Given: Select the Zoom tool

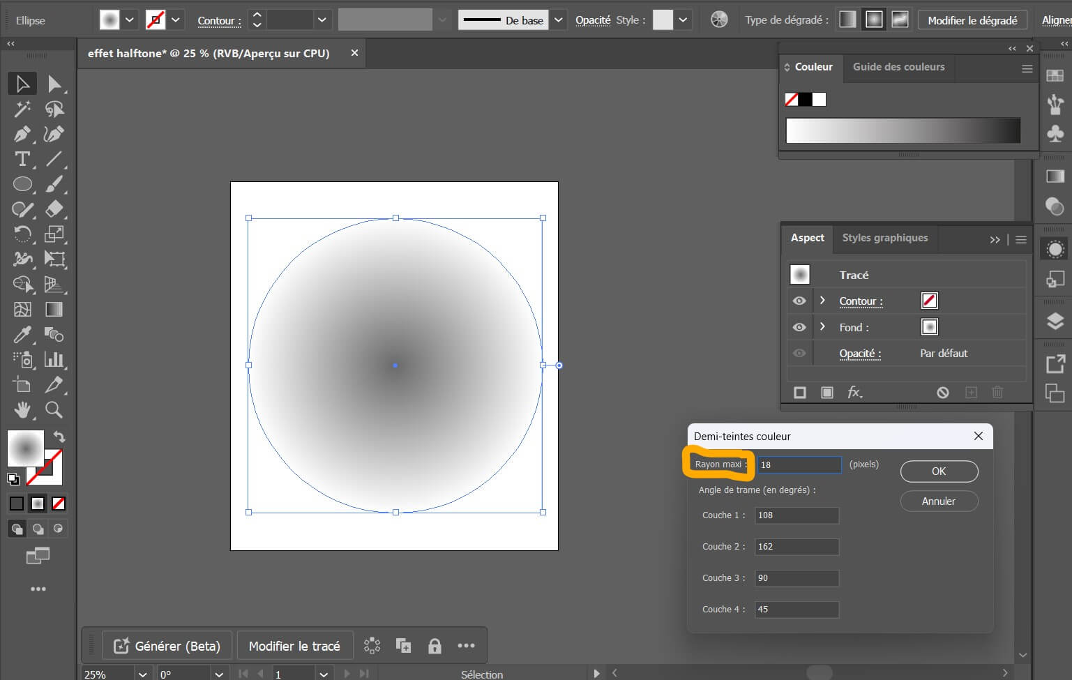Looking at the screenshot, I should (54, 409).
